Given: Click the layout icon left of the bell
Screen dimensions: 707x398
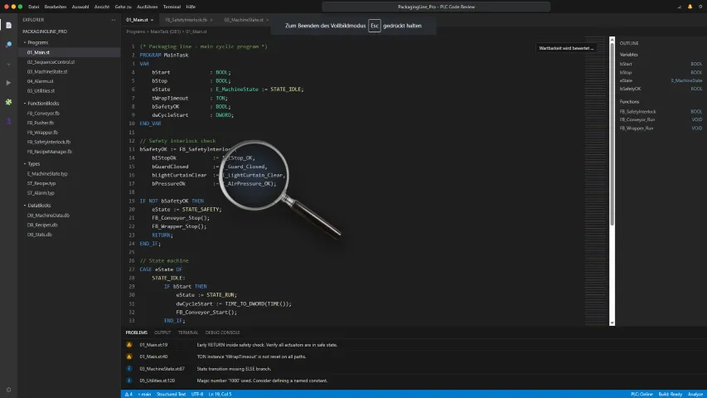Looking at the screenshot, I should [680, 7].
